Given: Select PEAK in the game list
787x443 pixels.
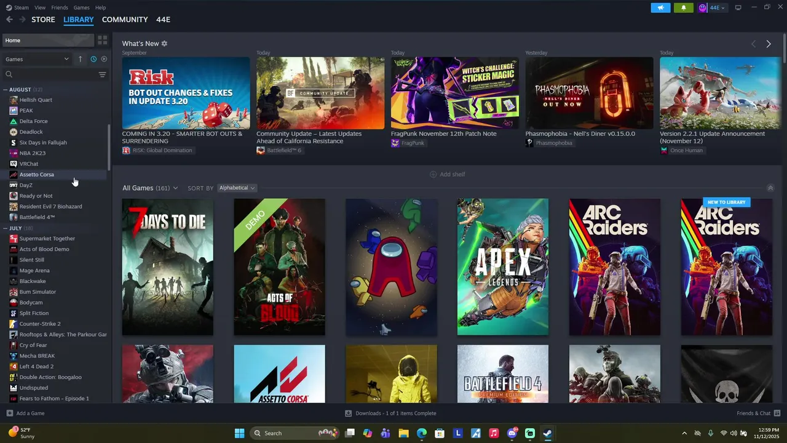Looking at the screenshot, I should (x=26, y=111).
